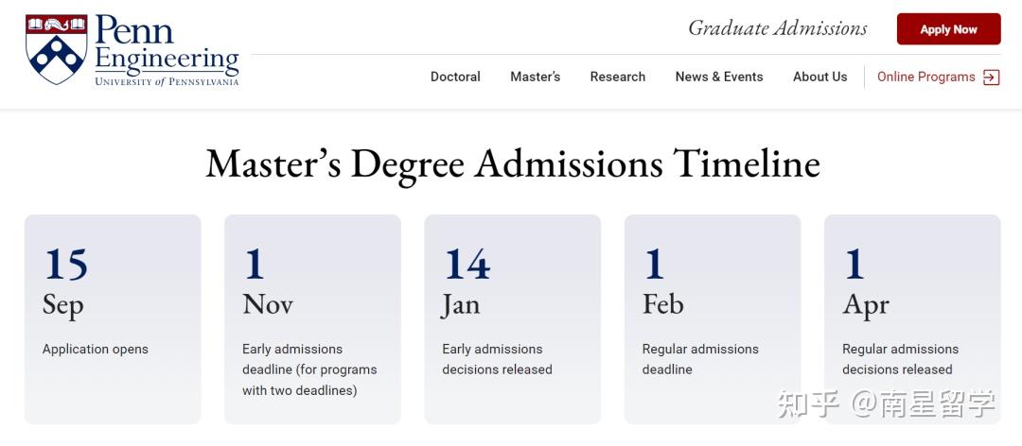
Task: Open the Master's menu item
Action: point(535,77)
